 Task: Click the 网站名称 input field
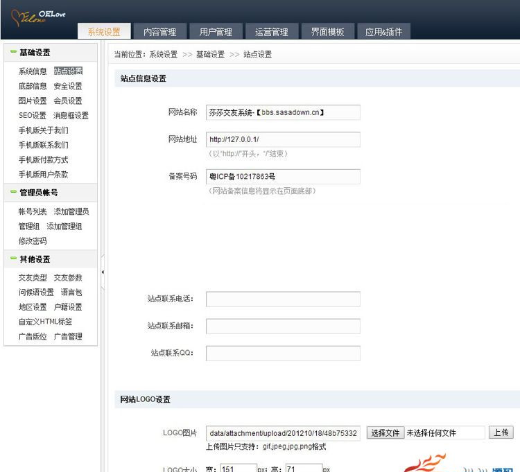[283, 112]
